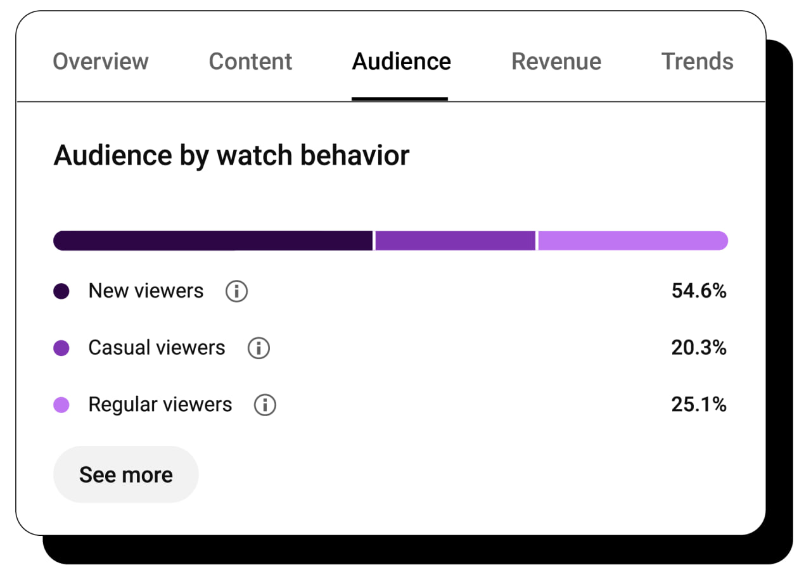The image size is (811, 577).
Task: Click the medium purple Casual viewers bar segment
Action: (x=456, y=241)
